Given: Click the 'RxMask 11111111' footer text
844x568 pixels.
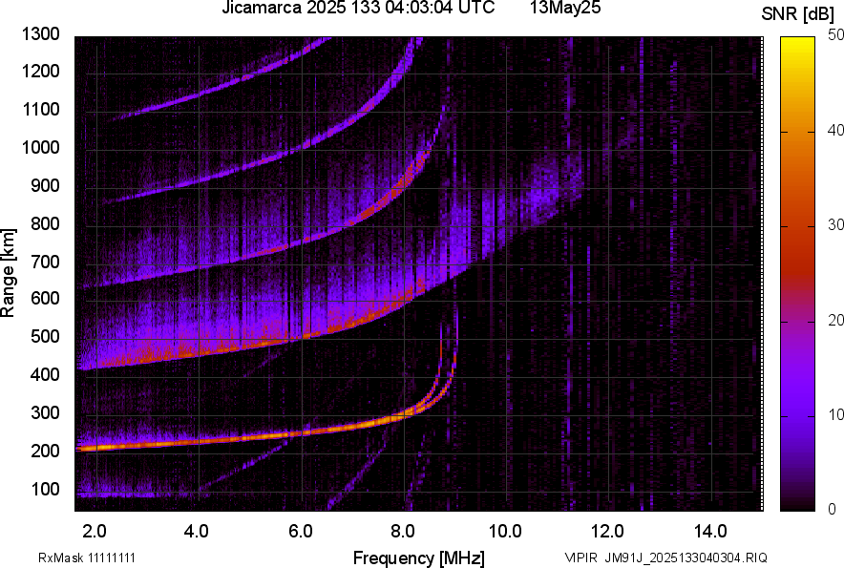Looking at the screenshot, I should click(87, 557).
